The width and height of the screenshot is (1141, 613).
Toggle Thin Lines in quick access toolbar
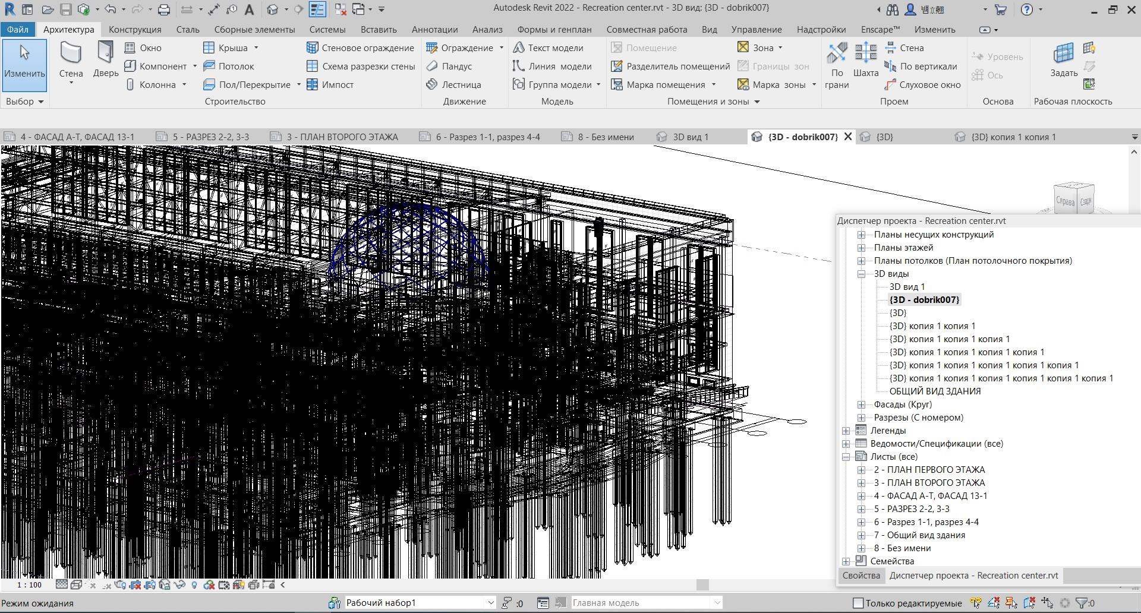318,10
